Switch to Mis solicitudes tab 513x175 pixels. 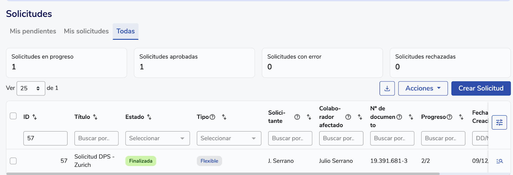[x=86, y=31]
